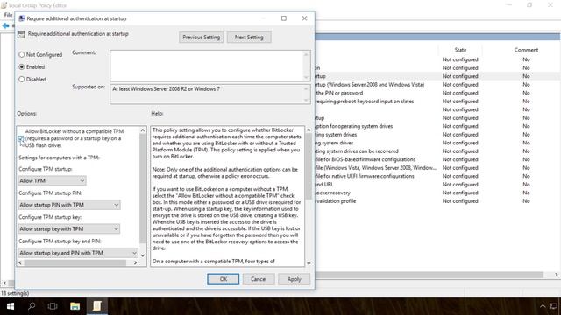Open the Windows Start menu

click(x=10, y=306)
